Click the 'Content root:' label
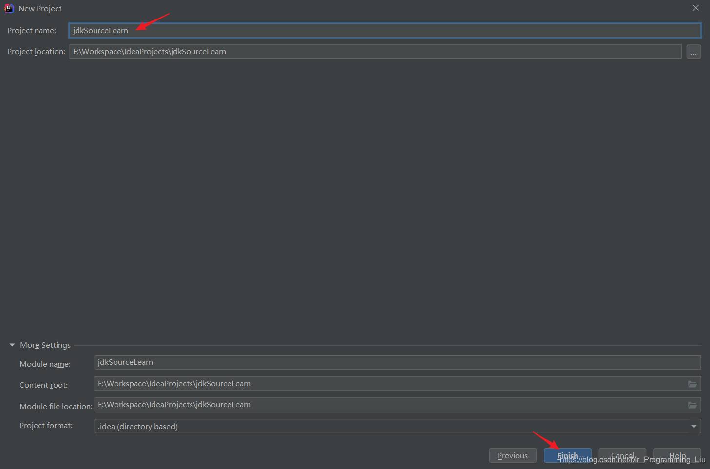This screenshot has height=469, width=710. coord(43,385)
